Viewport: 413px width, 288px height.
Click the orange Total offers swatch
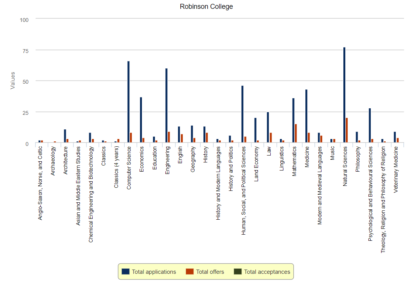pyautogui.click(x=190, y=271)
